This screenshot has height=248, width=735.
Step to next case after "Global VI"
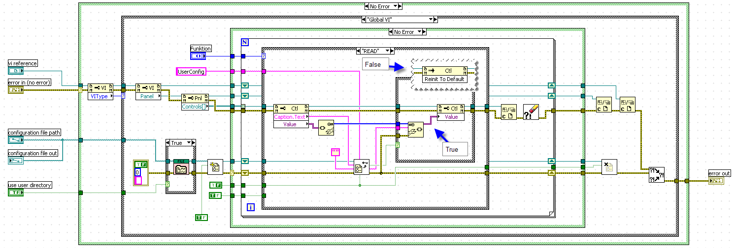point(435,19)
